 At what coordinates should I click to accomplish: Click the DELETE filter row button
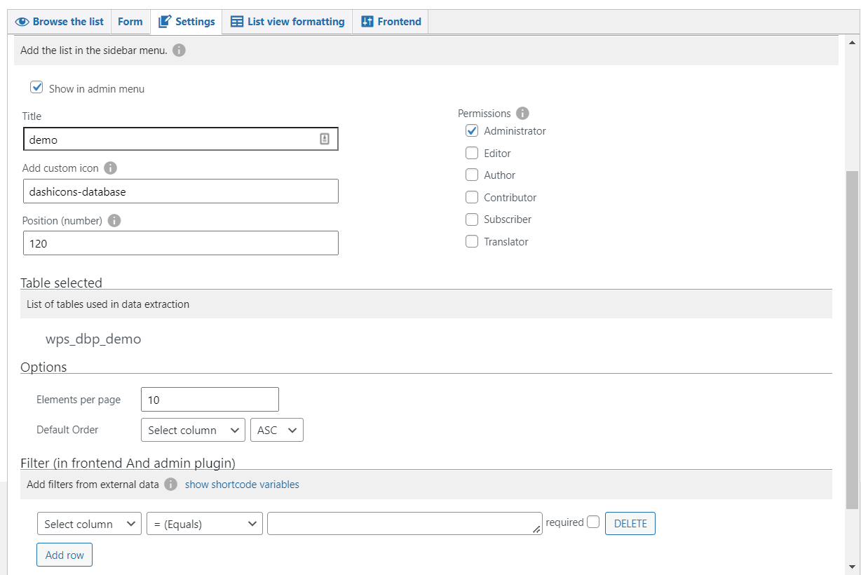(x=630, y=523)
